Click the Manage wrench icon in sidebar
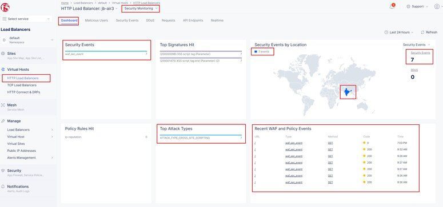Image resolution: width=443 pixels, height=207 pixels. click(3, 121)
